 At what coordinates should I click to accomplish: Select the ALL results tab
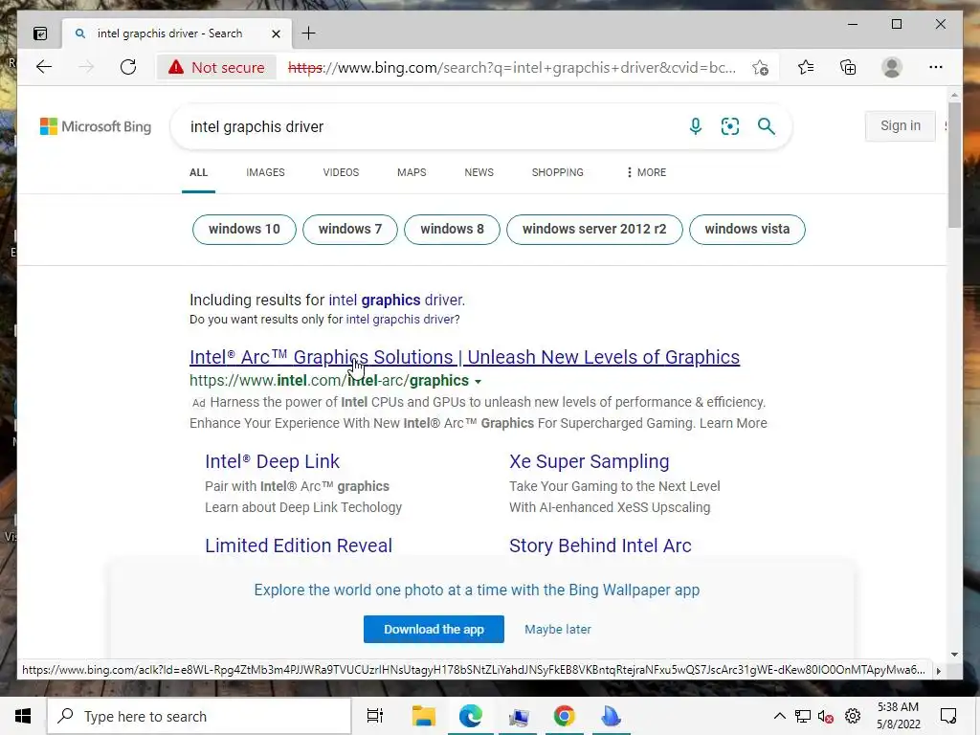point(199,172)
